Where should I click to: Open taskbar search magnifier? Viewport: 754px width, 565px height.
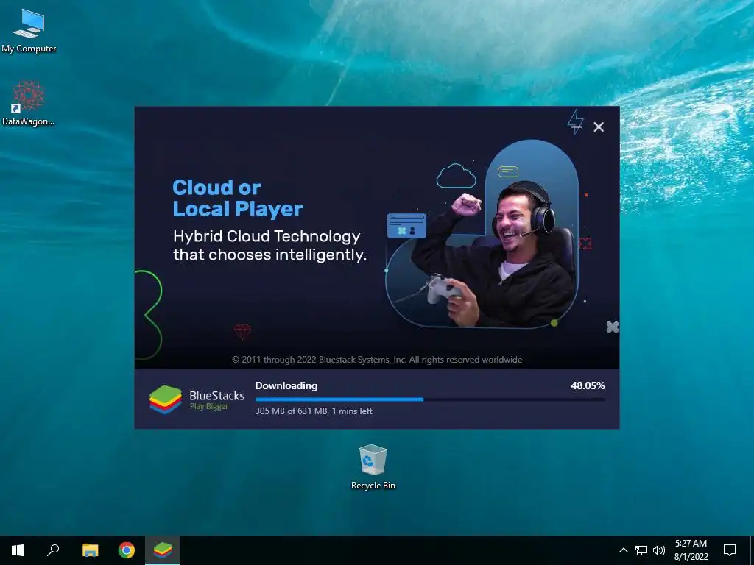[53, 550]
